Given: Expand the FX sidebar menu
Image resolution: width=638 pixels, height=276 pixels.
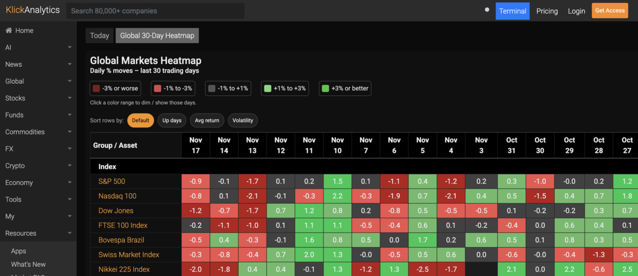Looking at the screenshot, I should (38, 149).
